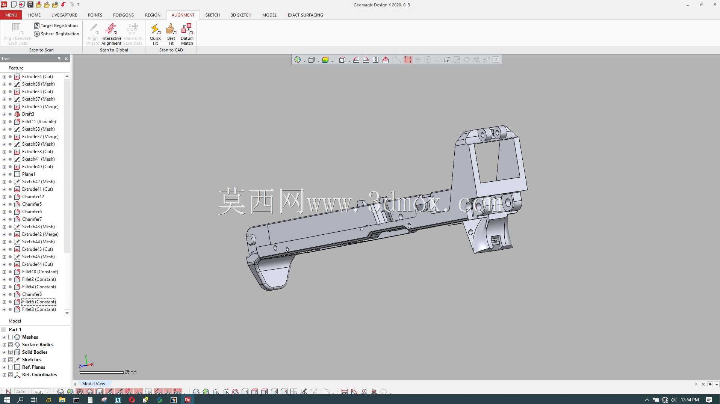This screenshot has height=404, width=720.
Task: Click the Normal To view icon
Action: (386, 60)
